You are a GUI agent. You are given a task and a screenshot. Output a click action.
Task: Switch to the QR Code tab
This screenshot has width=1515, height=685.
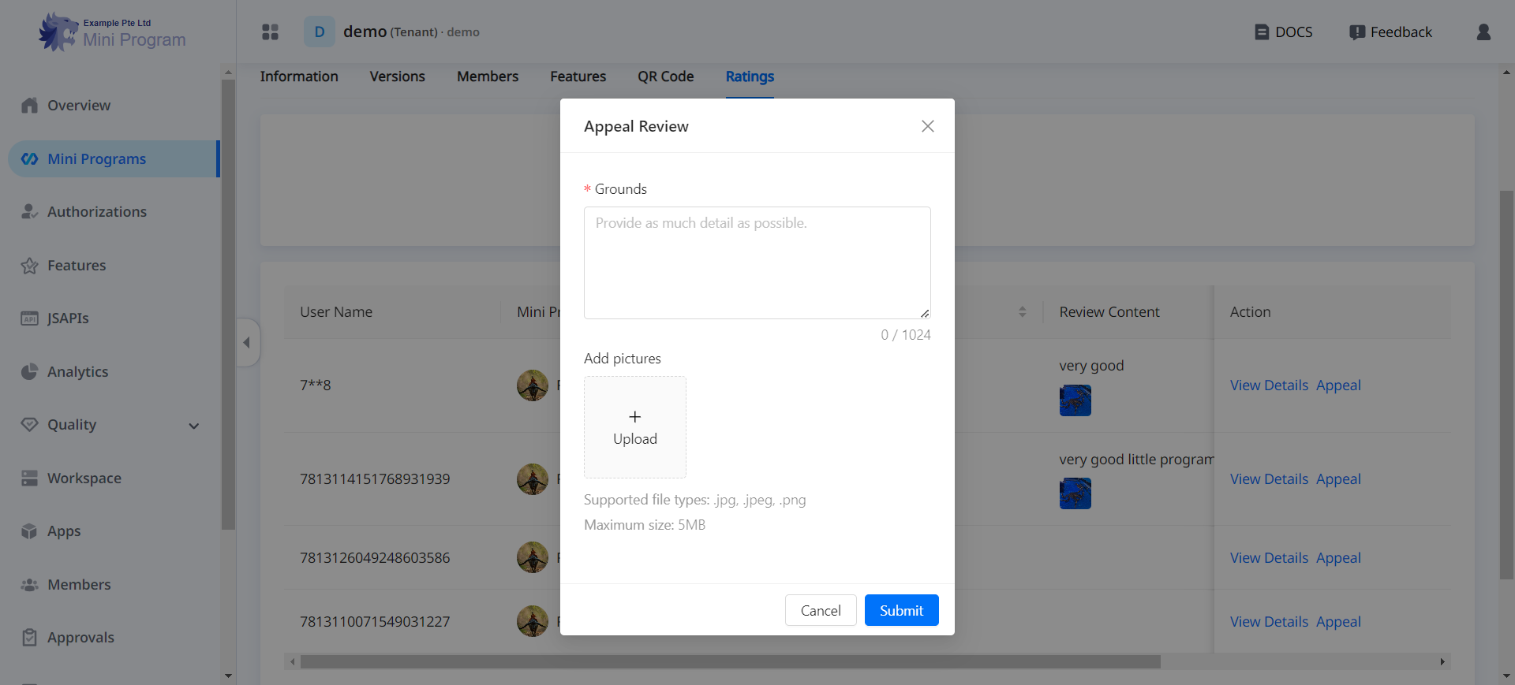coord(665,76)
